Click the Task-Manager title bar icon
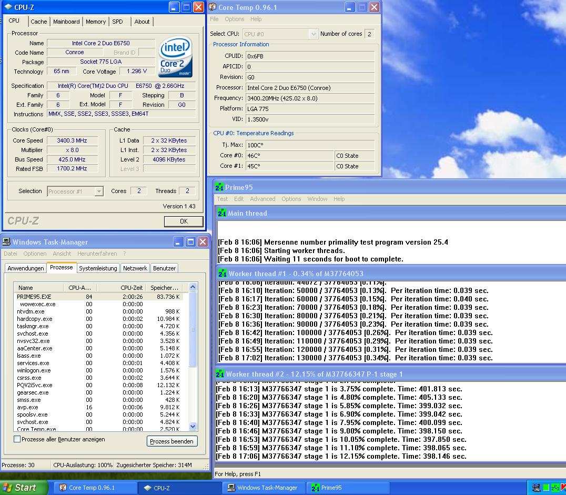This screenshot has height=495, width=566. coord(6,241)
